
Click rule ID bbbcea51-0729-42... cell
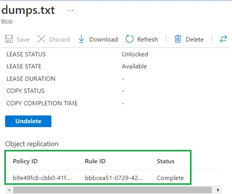114,178
